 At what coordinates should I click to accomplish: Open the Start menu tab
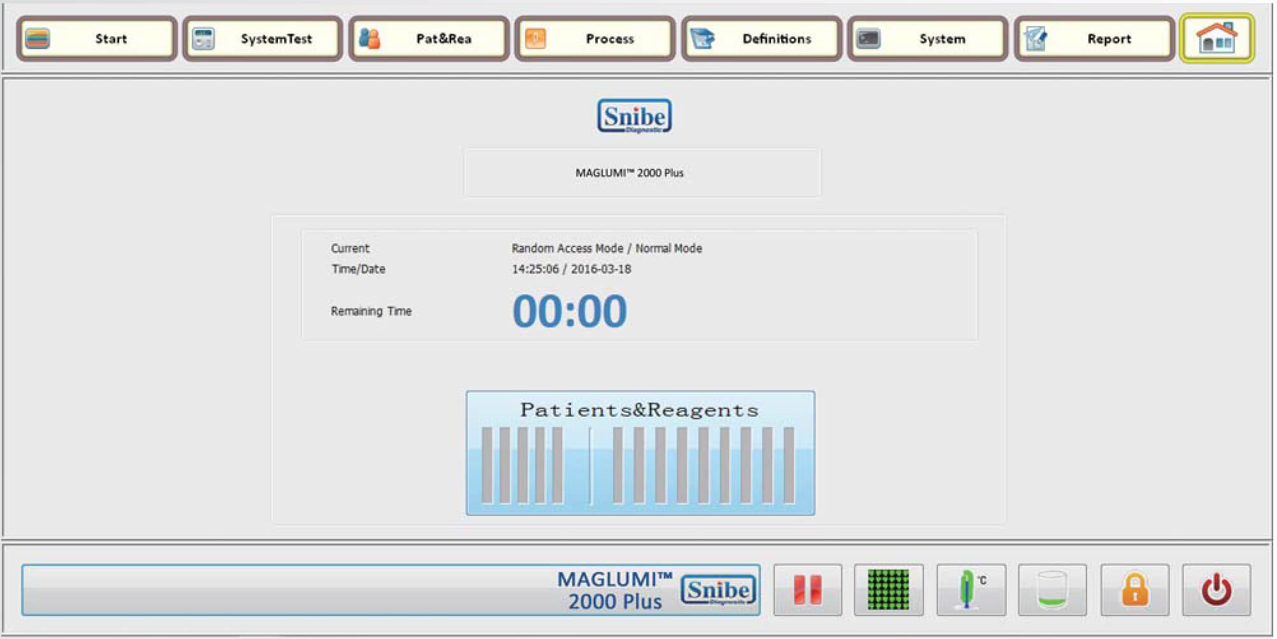[x=97, y=39]
